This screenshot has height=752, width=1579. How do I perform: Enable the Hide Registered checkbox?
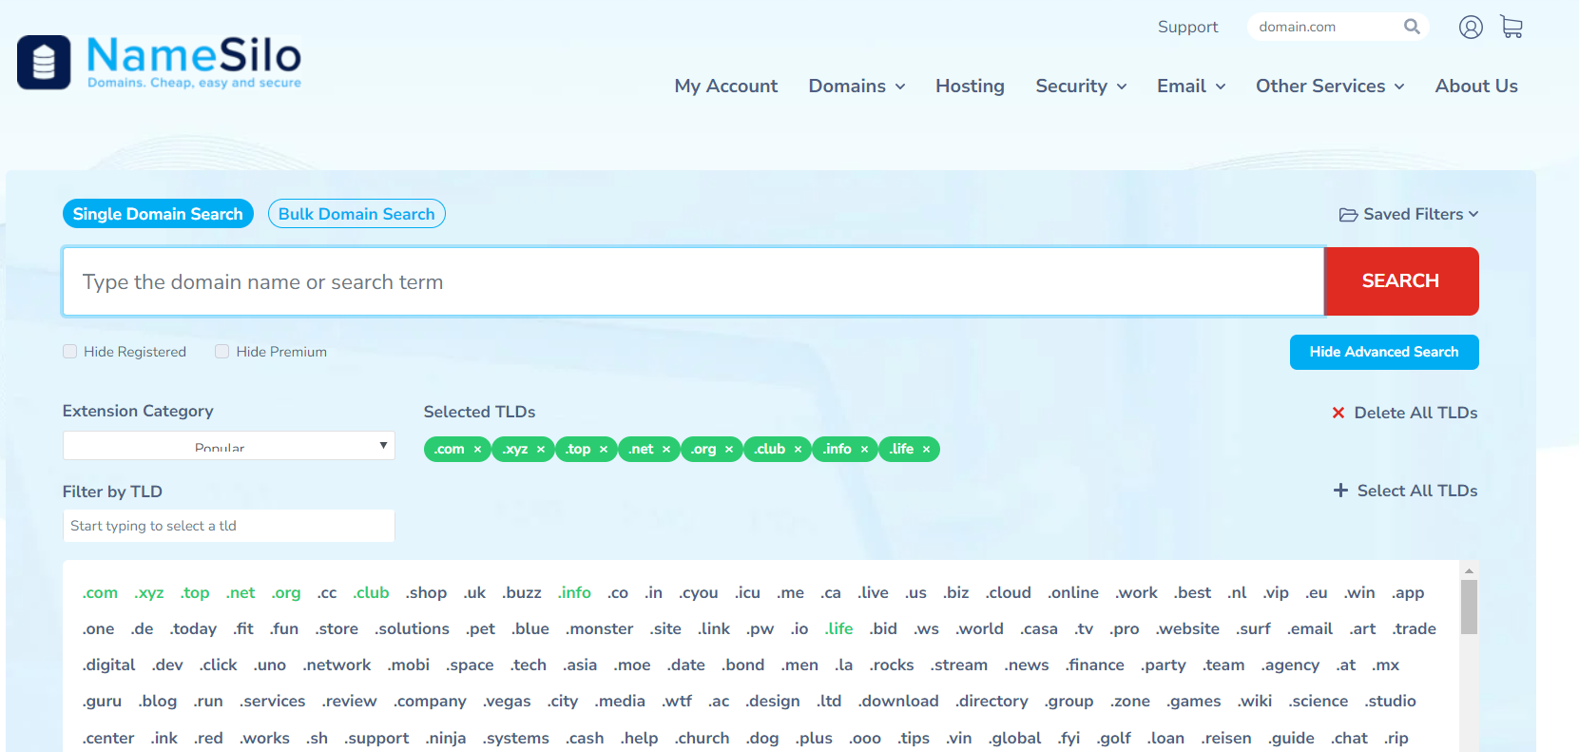[69, 352]
